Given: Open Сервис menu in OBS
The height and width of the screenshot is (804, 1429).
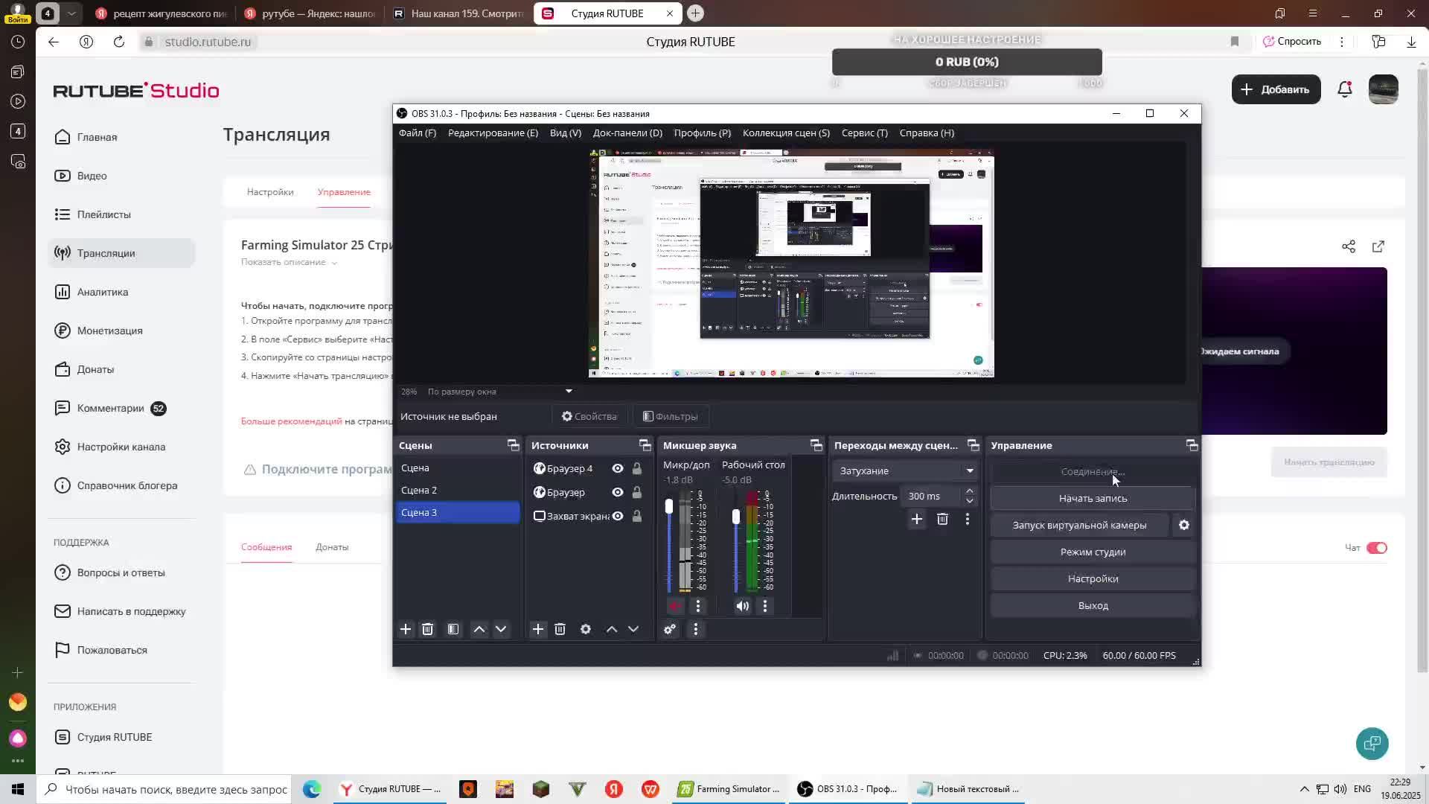Looking at the screenshot, I should coord(865,133).
